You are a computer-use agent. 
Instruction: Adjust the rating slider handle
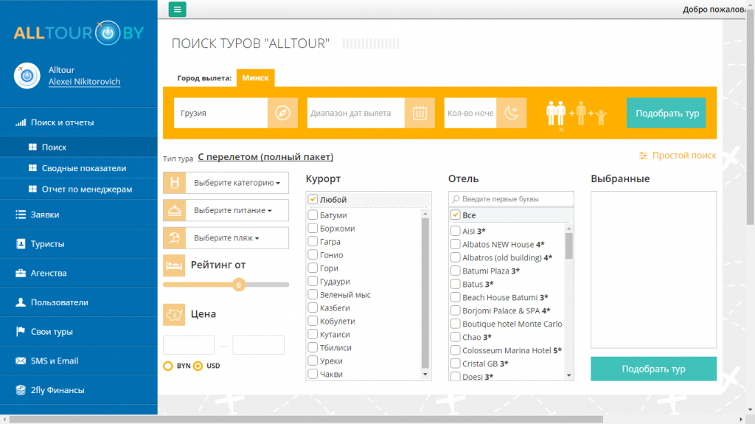(239, 285)
